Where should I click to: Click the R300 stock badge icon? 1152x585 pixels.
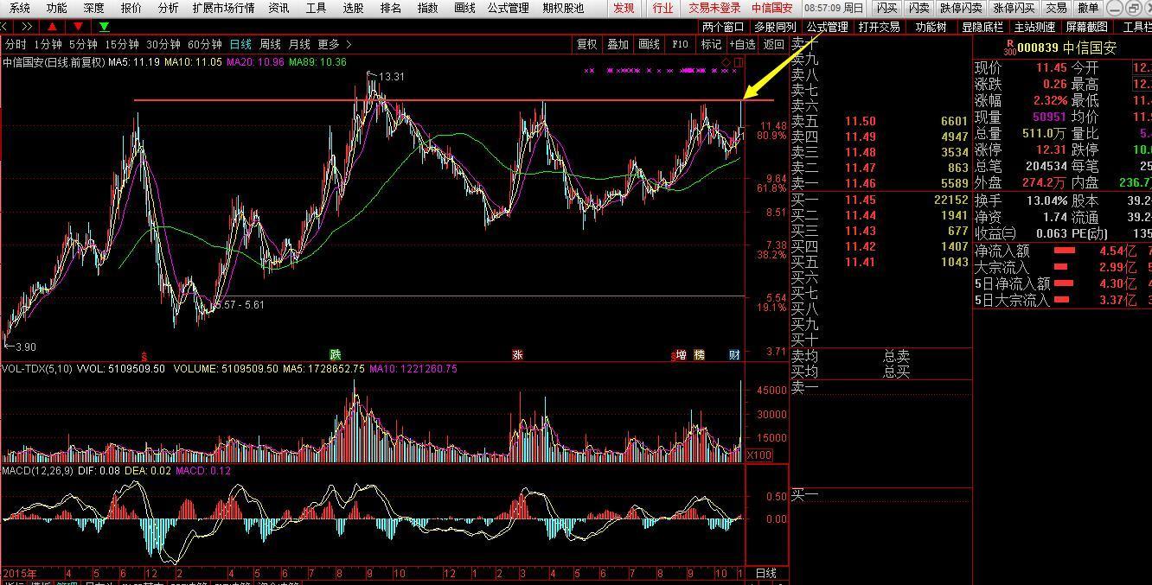[x=1009, y=48]
